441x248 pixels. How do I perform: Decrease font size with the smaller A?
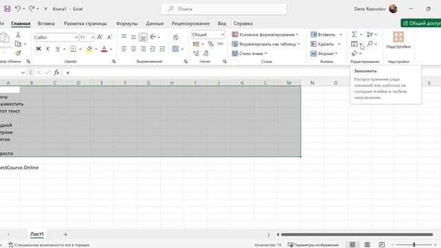110,37
